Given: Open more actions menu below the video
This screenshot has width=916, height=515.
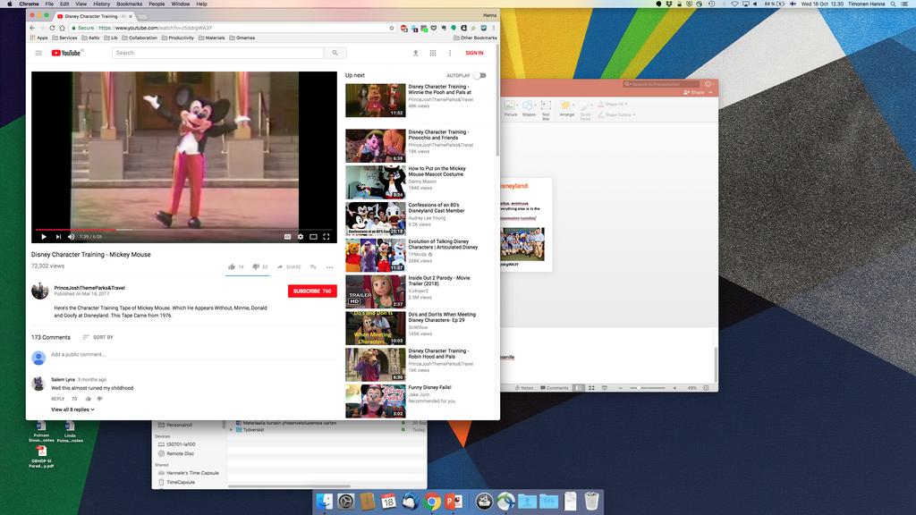Looking at the screenshot, I should click(330, 267).
